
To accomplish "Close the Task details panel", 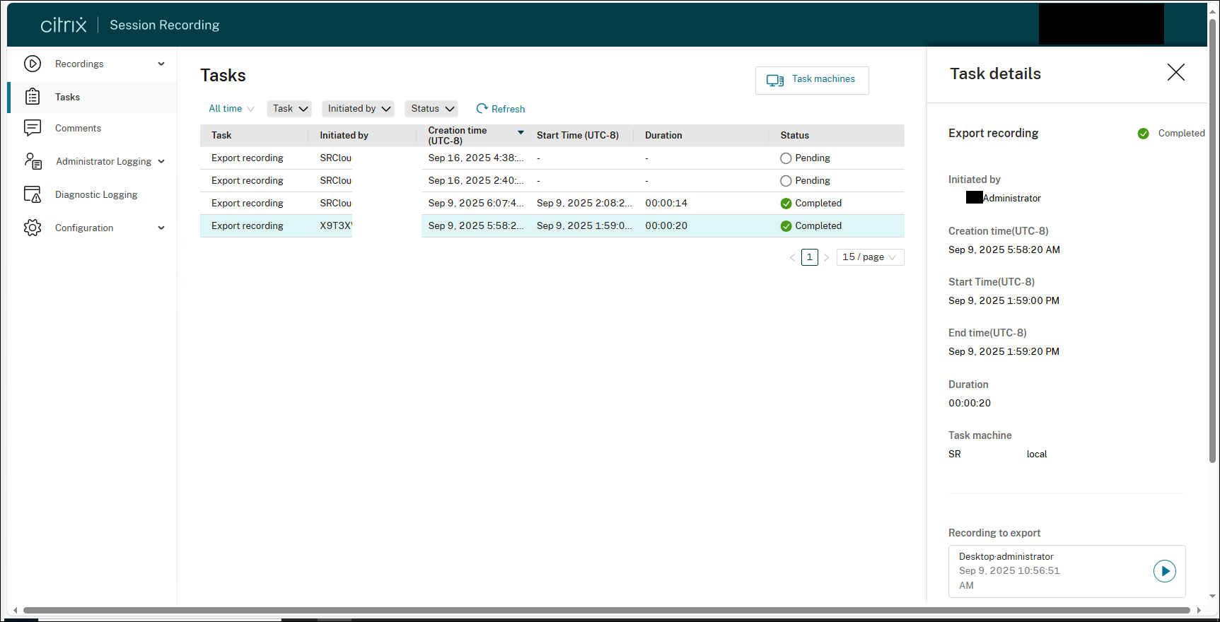I will (1175, 72).
